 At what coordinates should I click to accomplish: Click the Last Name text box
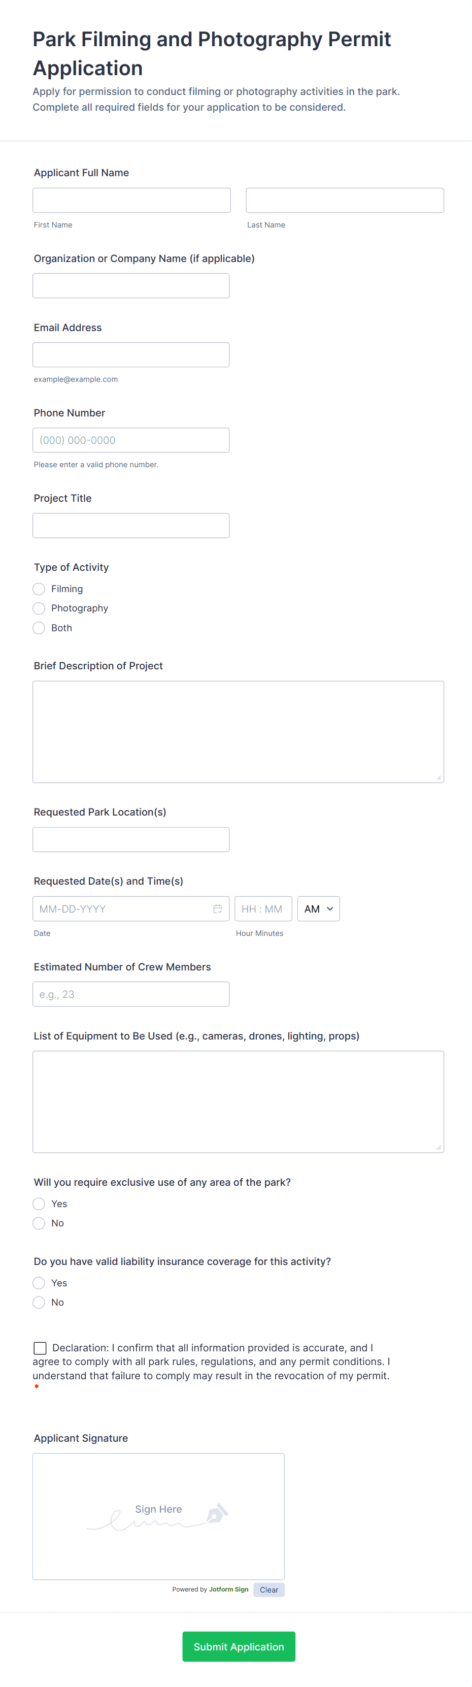[344, 201]
